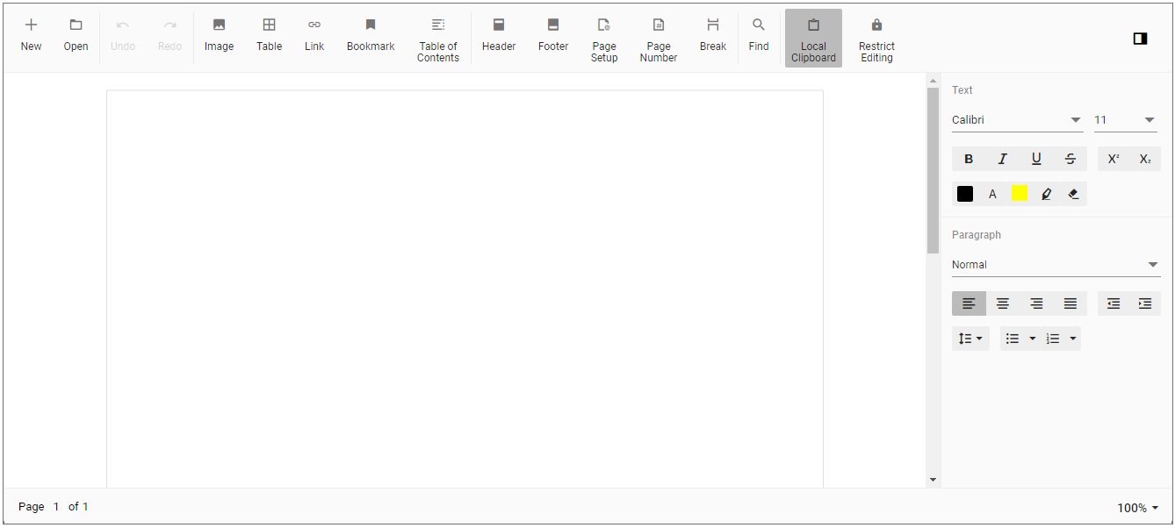Decrease the paragraph indent

(x=1114, y=303)
